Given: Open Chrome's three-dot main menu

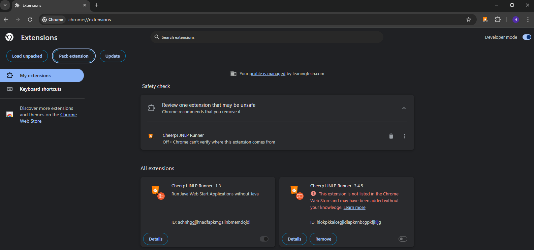Looking at the screenshot, I should [x=528, y=20].
